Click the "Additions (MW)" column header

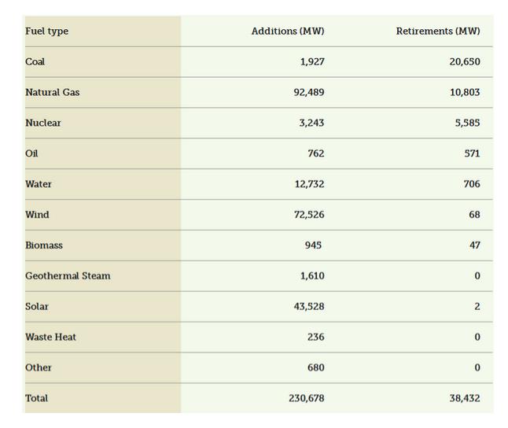[x=288, y=31]
